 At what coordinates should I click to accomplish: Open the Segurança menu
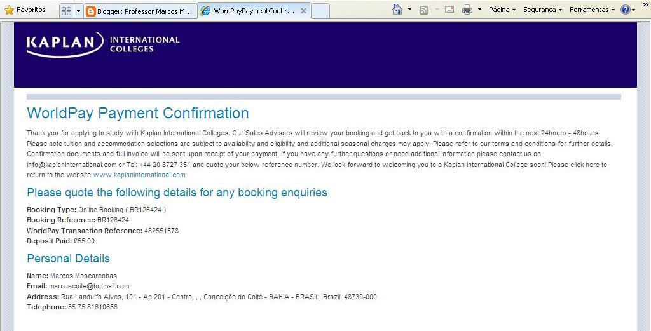(x=543, y=10)
